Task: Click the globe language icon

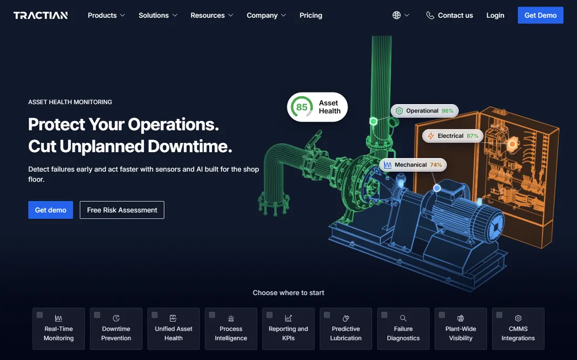Action: (x=397, y=15)
